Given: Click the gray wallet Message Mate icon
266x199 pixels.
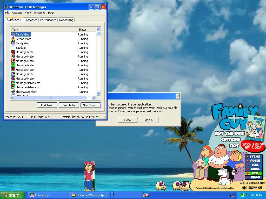Looking at the screenshot, I should [13, 74].
